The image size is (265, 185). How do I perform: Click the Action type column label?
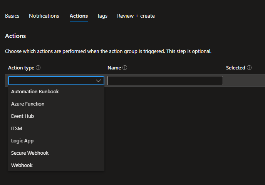pyautogui.click(x=21, y=68)
